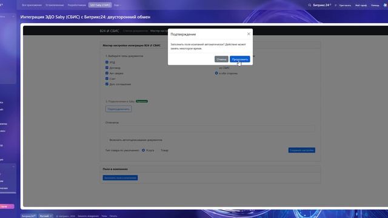Click the Ответчики input field
388x218 pixels.
[x=210, y=128]
